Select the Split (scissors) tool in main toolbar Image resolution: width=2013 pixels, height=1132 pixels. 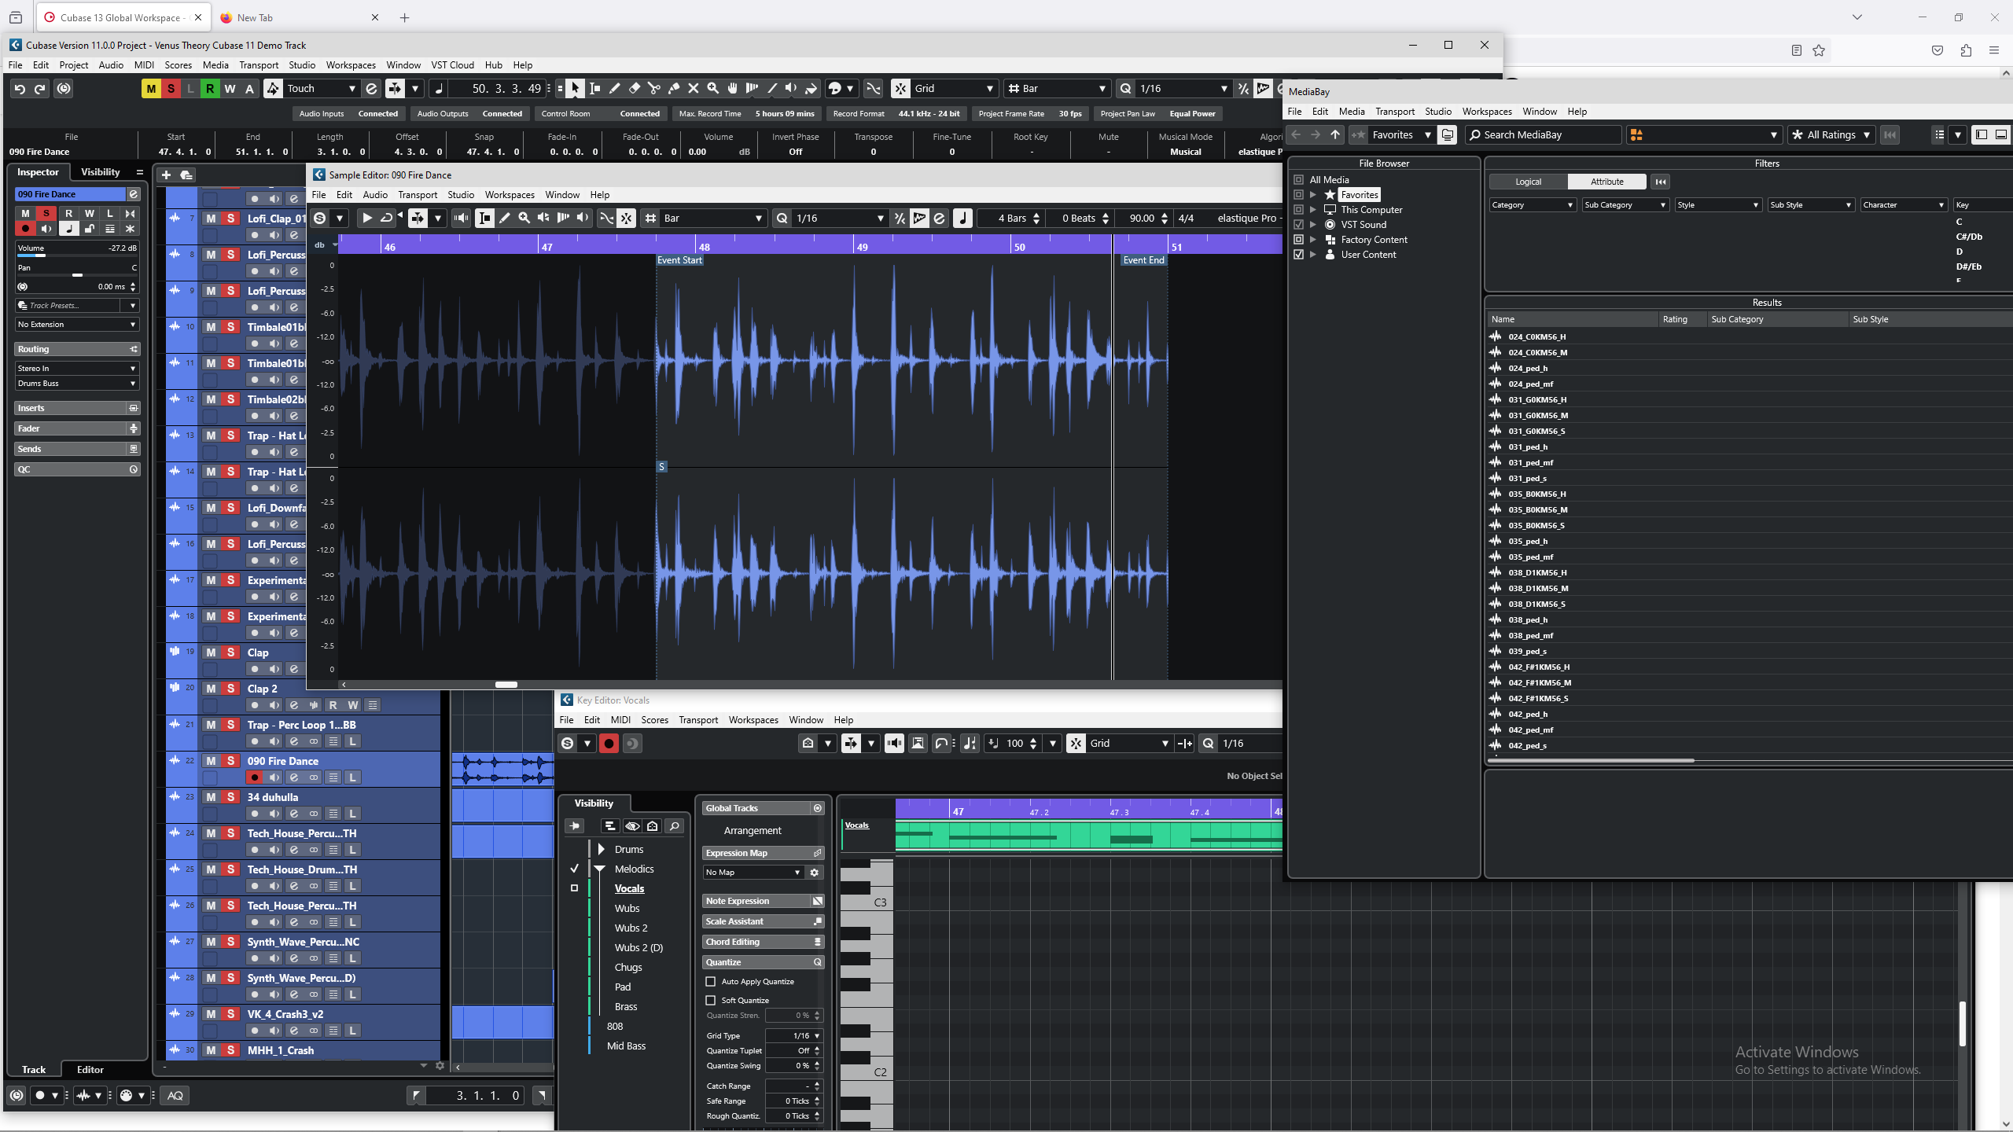tap(653, 89)
